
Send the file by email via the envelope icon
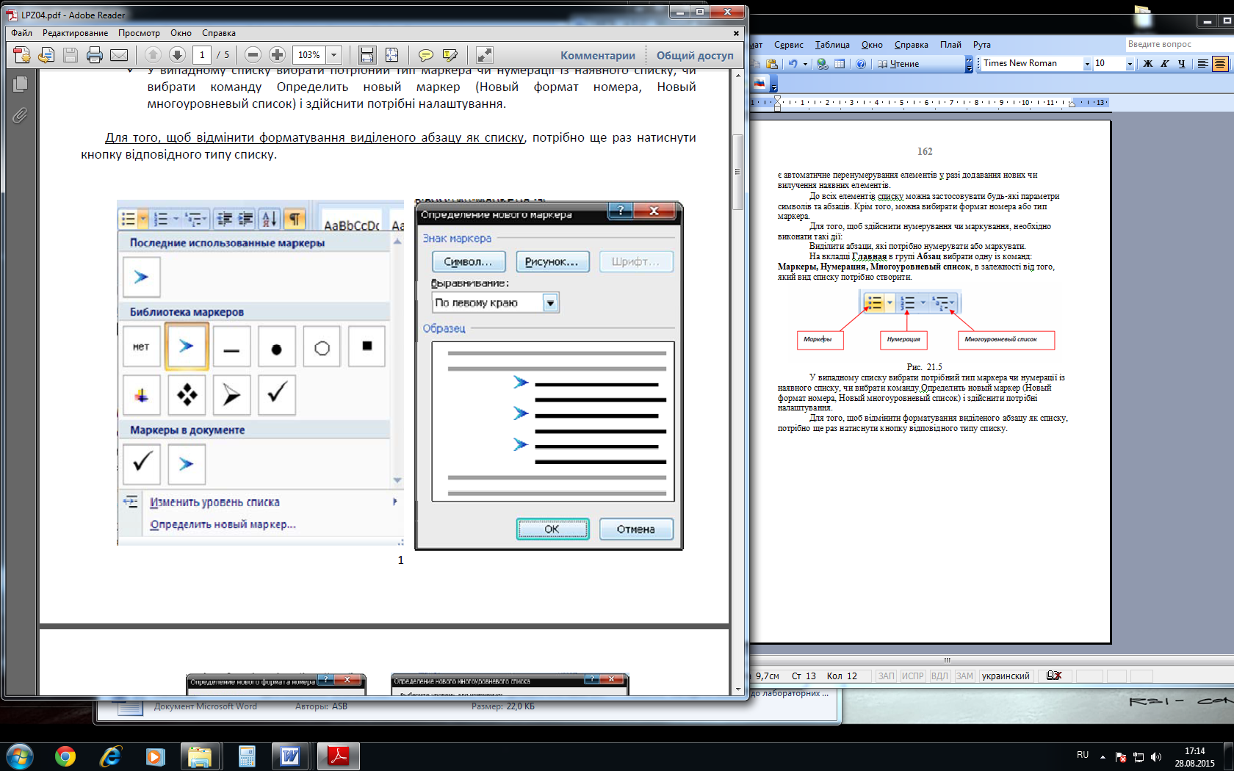point(119,55)
